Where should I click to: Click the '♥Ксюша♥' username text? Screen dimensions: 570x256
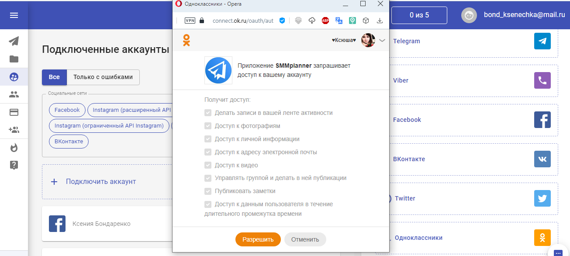click(x=344, y=40)
